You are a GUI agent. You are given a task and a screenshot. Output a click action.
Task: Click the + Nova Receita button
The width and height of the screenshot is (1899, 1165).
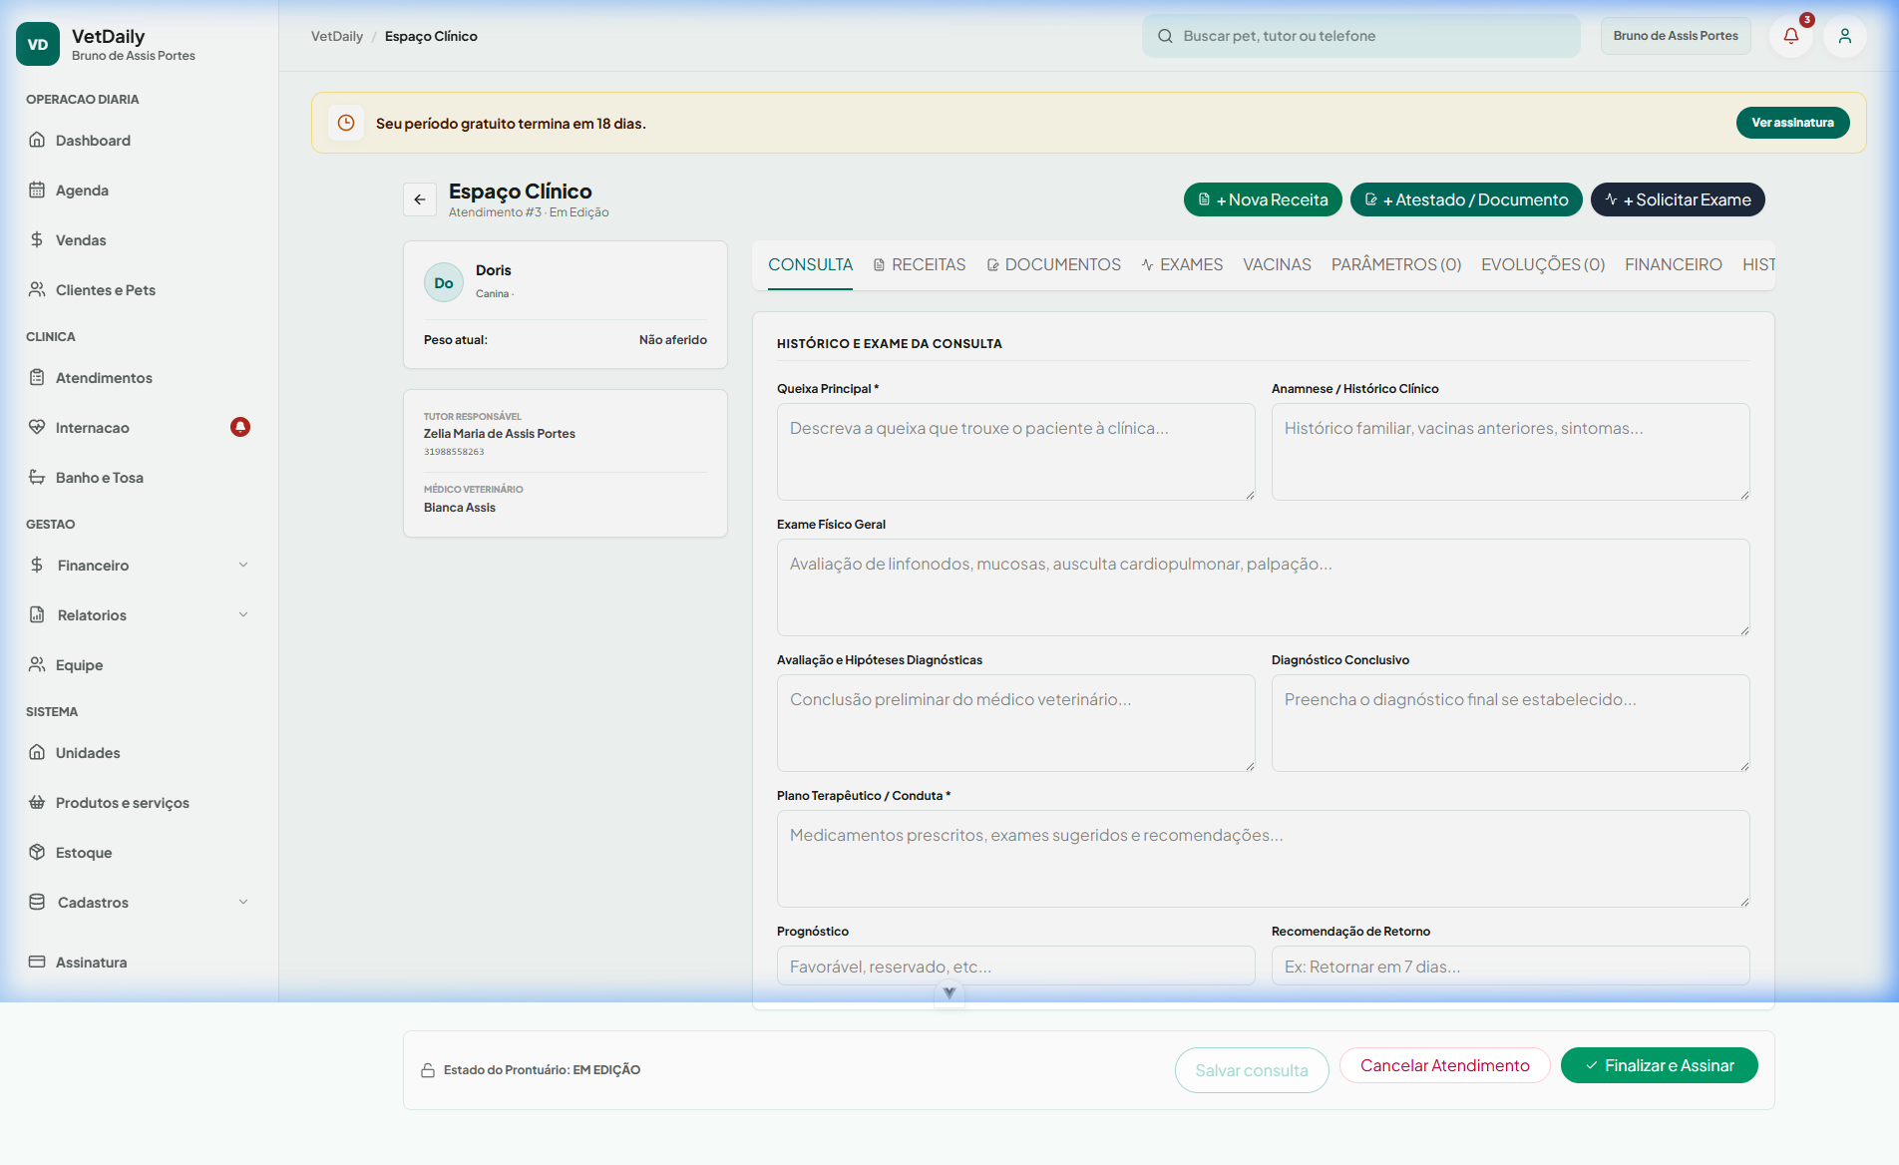[1263, 199]
